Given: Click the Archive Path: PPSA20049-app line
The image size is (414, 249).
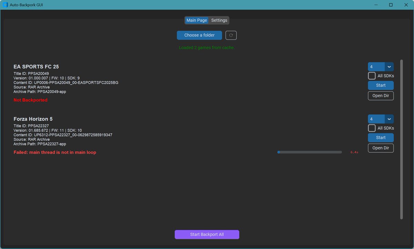Looking at the screenshot, I should click(40, 92).
